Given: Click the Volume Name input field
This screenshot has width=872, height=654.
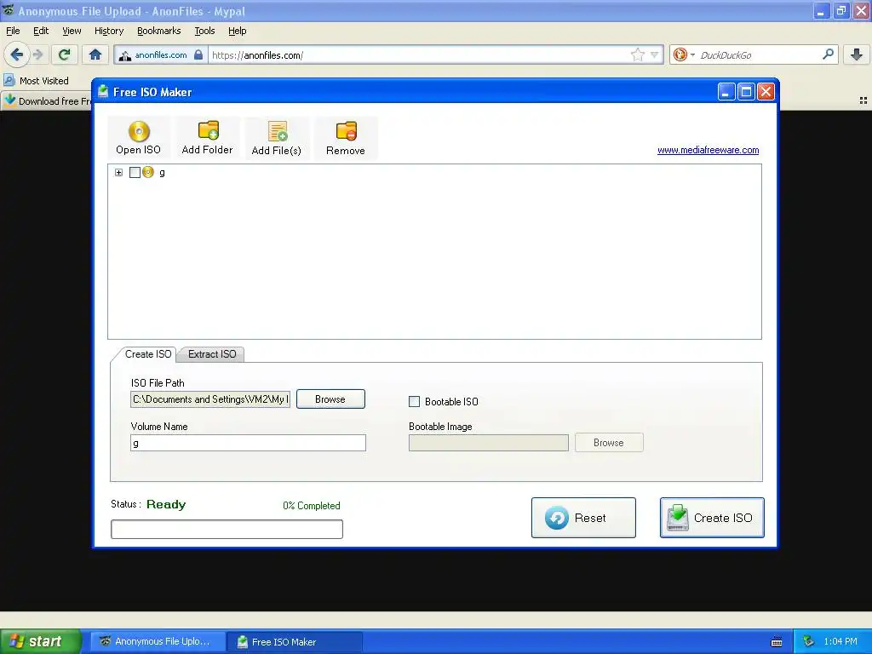Looking at the screenshot, I should pyautogui.click(x=248, y=443).
